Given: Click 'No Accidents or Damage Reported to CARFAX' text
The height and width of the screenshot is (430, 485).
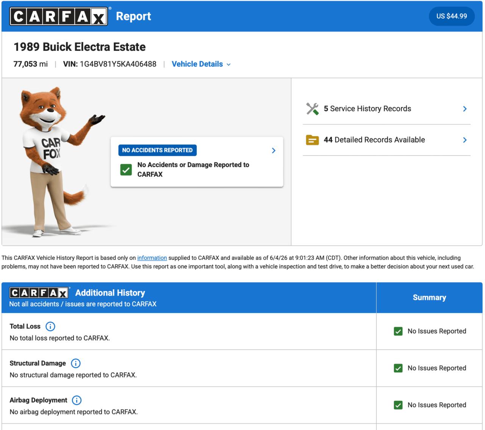Looking at the screenshot, I should coord(193,169).
